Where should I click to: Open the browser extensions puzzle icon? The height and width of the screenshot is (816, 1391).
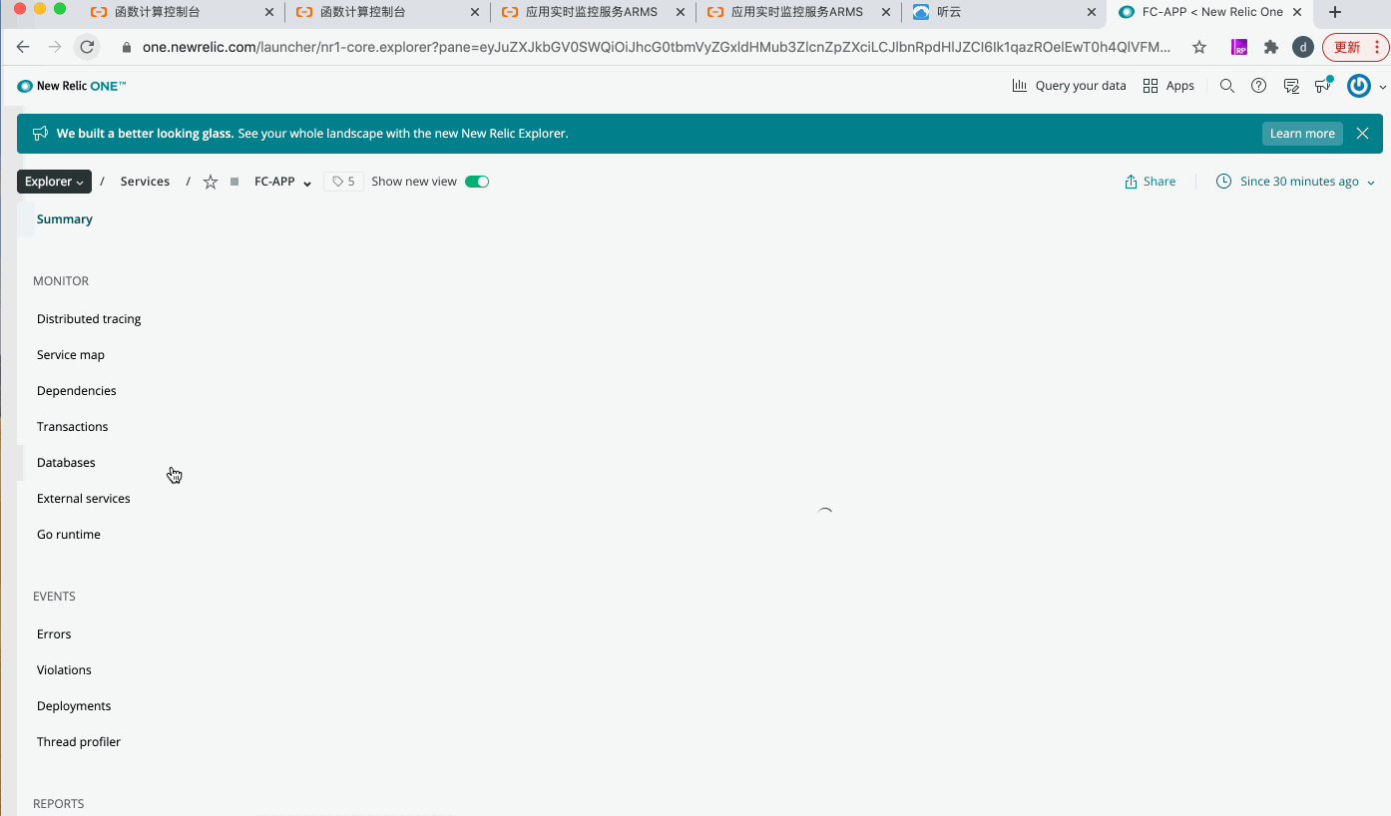point(1270,47)
